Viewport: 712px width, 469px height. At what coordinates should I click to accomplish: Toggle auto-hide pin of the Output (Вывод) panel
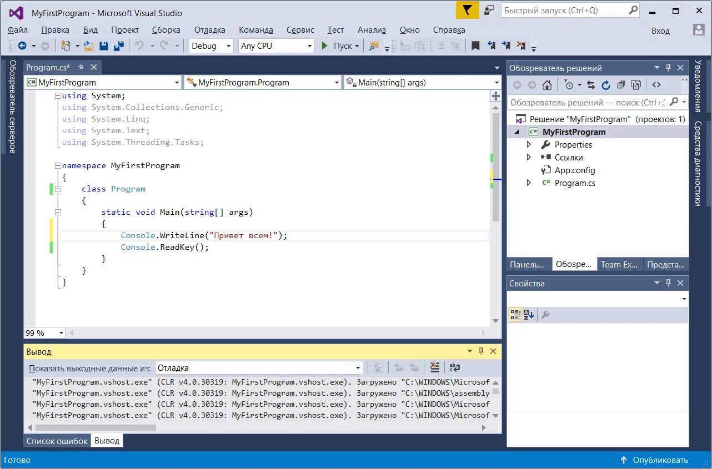pyautogui.click(x=481, y=351)
